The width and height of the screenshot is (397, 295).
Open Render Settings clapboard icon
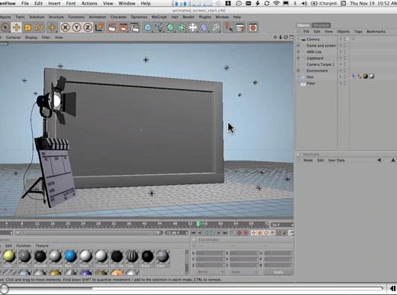click(x=135, y=28)
